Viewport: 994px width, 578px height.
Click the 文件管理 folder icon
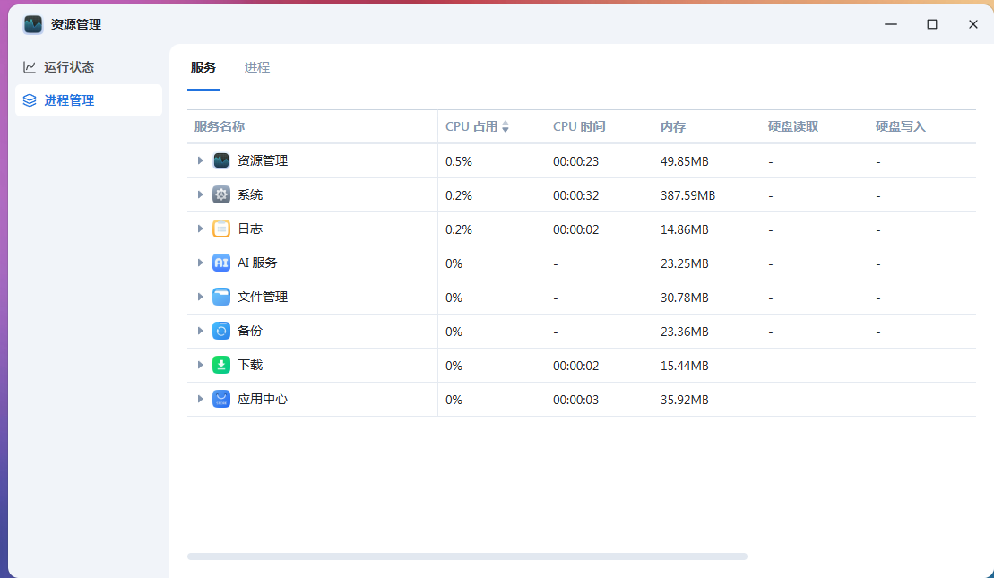[x=221, y=298]
